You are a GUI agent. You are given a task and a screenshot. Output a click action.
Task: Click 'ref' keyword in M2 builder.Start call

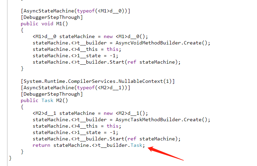pos(132,139)
